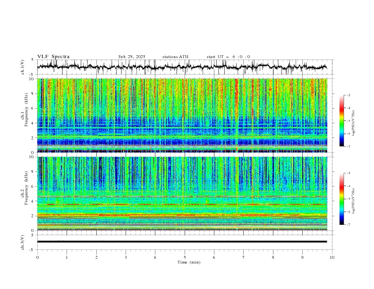Click the time axis tick label "6"

(214, 257)
